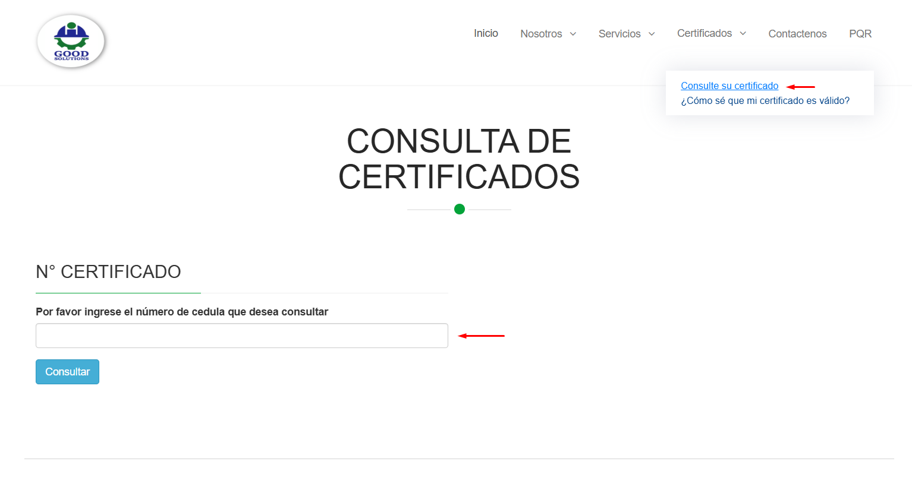
Task: Click the N° CERTIFICADO section title
Action: (108, 271)
